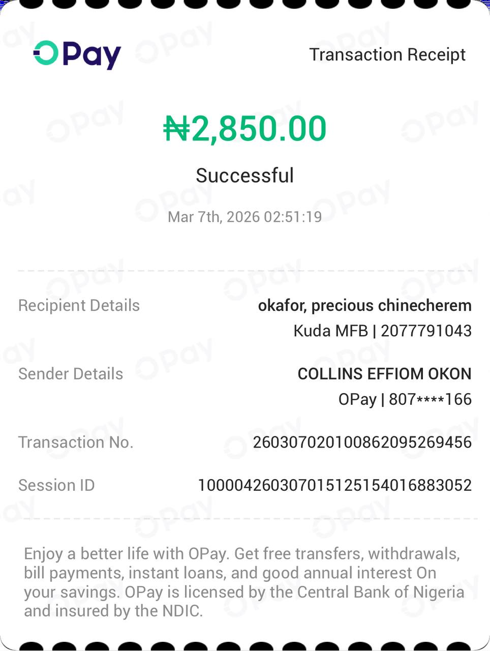Click the ₦2,850.00 amount
Screen dimensions: 490x651
245,128
